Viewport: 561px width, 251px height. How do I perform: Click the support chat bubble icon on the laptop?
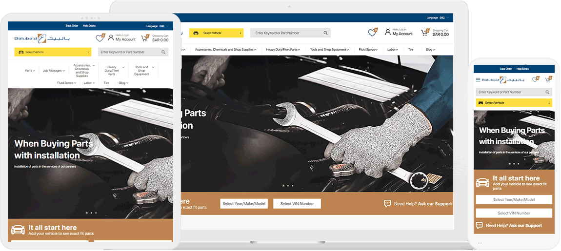(387, 203)
